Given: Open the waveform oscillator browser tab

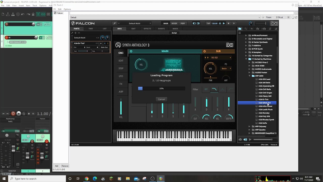Looking at the screenshot, I should (252, 29).
